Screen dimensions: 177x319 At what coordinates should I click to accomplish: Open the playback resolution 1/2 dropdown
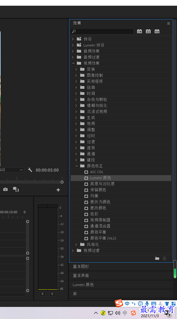12,170
